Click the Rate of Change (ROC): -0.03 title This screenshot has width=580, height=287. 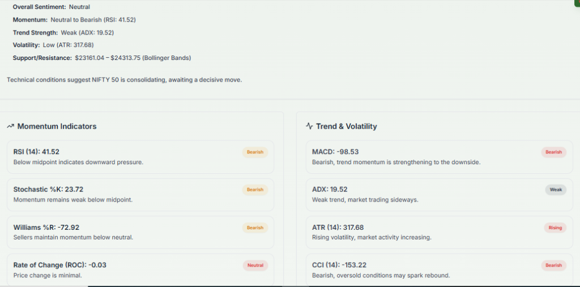[x=60, y=265]
